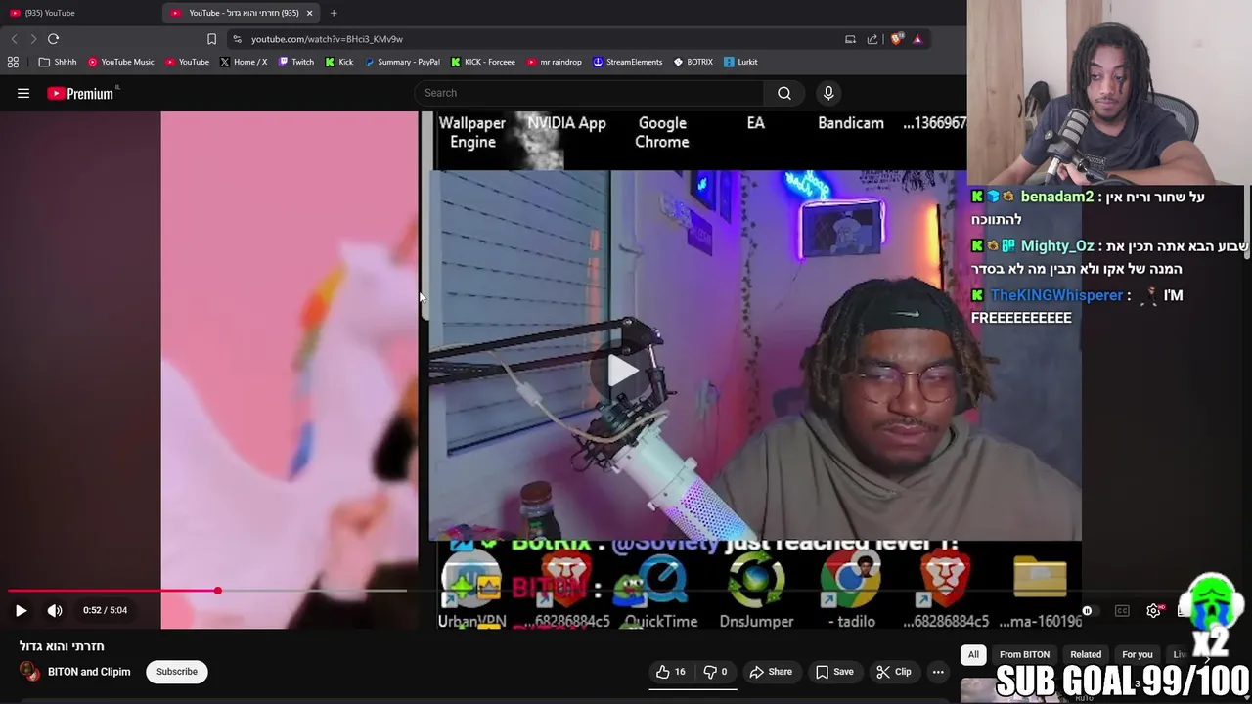Screen dimensions: 1252x704
Task: Open the Twitch bookmark
Action: (295, 62)
